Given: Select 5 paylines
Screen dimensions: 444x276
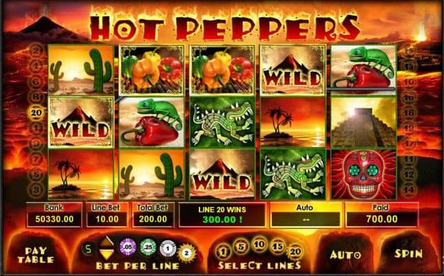Looking at the screenshot, I should (x=241, y=247).
